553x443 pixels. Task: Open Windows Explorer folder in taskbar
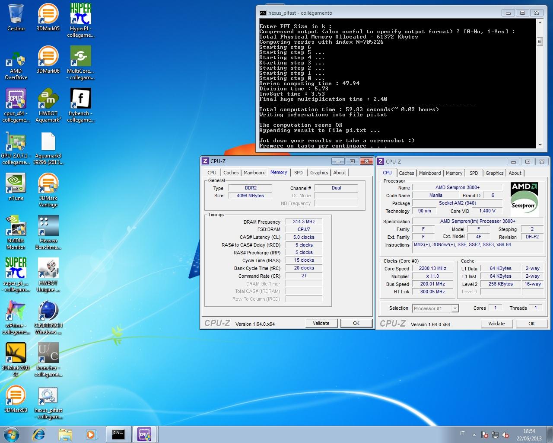[65, 434]
